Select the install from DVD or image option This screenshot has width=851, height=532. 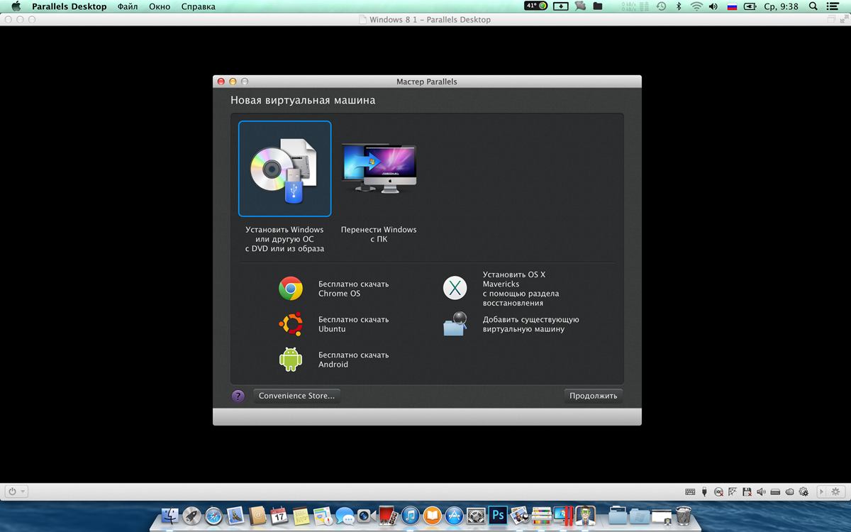tap(284, 169)
